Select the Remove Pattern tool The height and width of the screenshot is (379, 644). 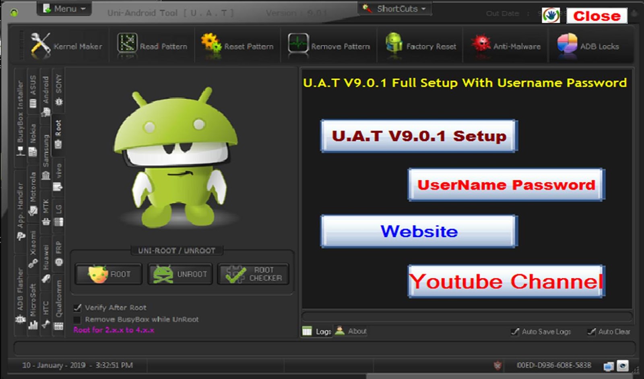(329, 46)
